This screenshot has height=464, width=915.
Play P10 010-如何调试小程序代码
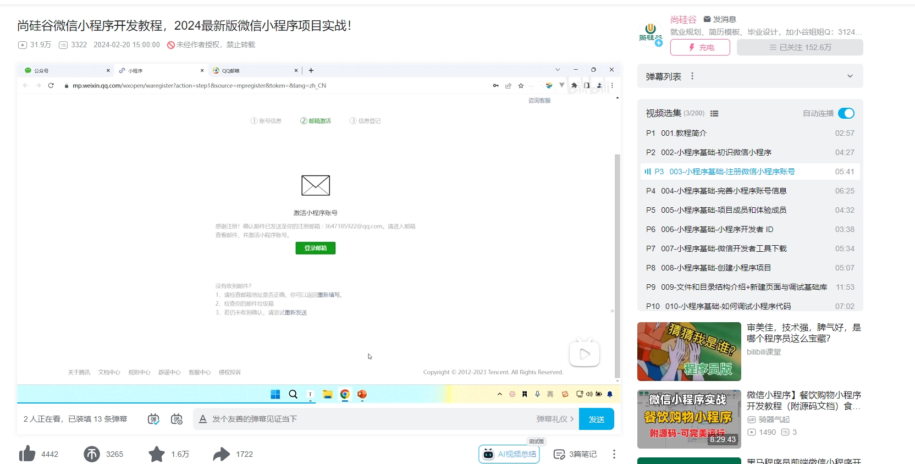coord(750,306)
